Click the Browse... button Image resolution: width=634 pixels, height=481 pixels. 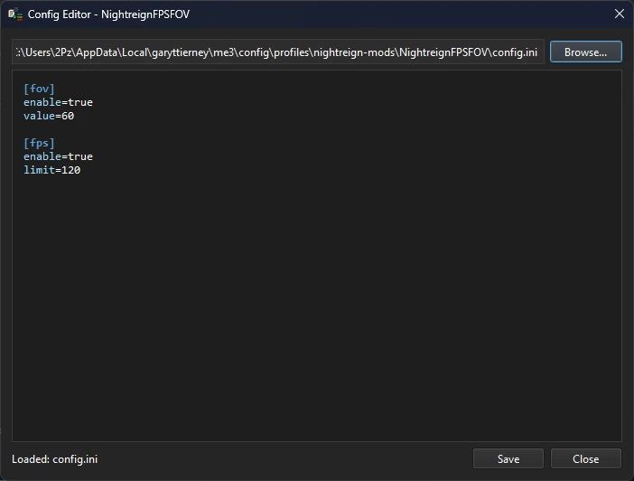[x=585, y=52]
